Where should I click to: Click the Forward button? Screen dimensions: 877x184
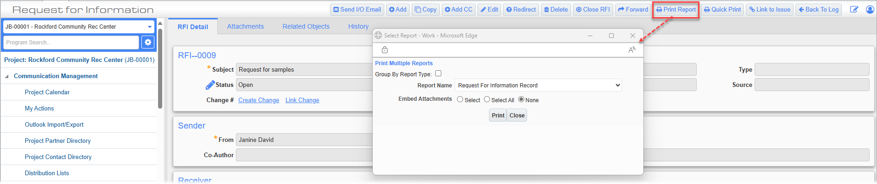click(633, 10)
